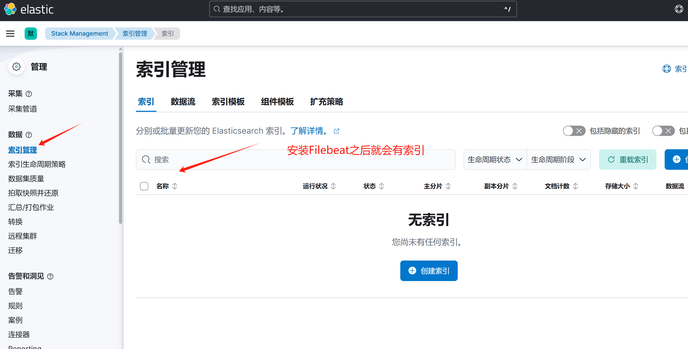Viewport: 688px width, 349px height.
Task: Open the 生命周期状态 dropdown
Action: pyautogui.click(x=495, y=160)
